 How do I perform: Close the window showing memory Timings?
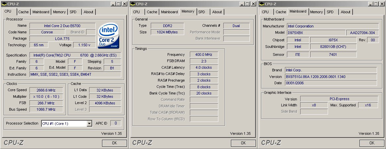click(253, 4)
